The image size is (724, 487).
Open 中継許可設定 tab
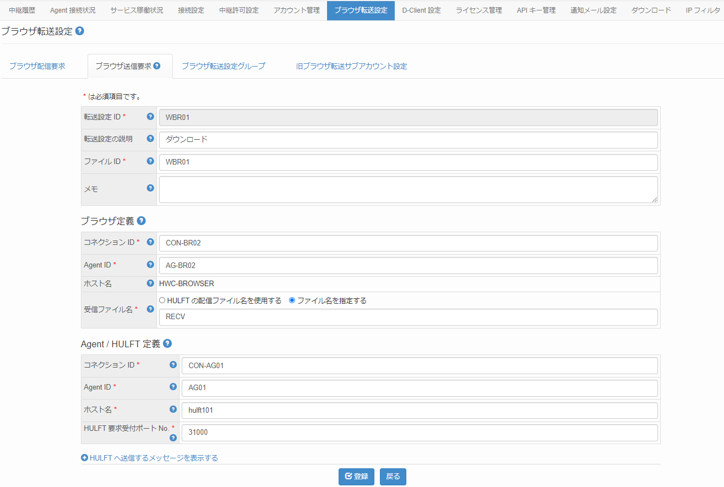pos(239,10)
